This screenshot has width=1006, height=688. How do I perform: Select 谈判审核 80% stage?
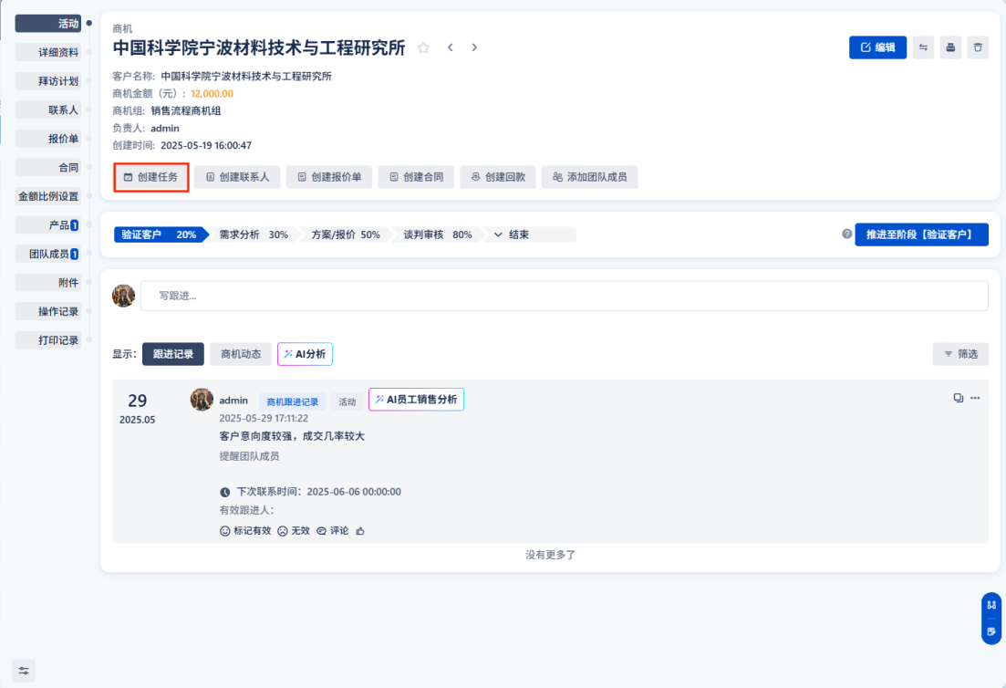point(438,235)
